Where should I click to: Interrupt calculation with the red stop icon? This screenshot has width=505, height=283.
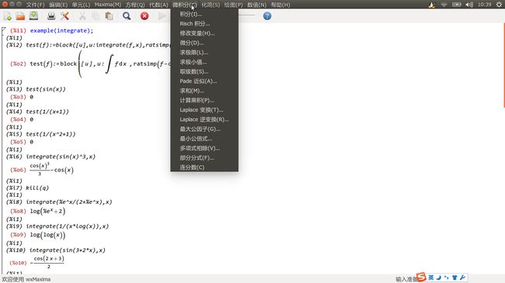145,16
